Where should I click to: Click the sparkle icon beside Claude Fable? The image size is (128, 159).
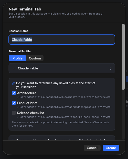[14, 68]
